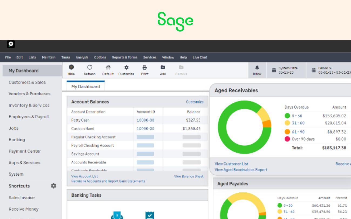Open Payment Center
The image size is (351, 219).
pyautogui.click(x=25, y=151)
